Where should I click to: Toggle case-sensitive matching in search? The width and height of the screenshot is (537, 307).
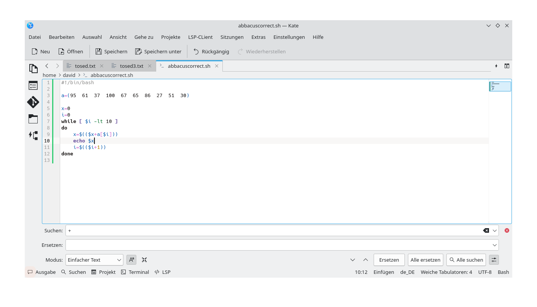coord(131,260)
